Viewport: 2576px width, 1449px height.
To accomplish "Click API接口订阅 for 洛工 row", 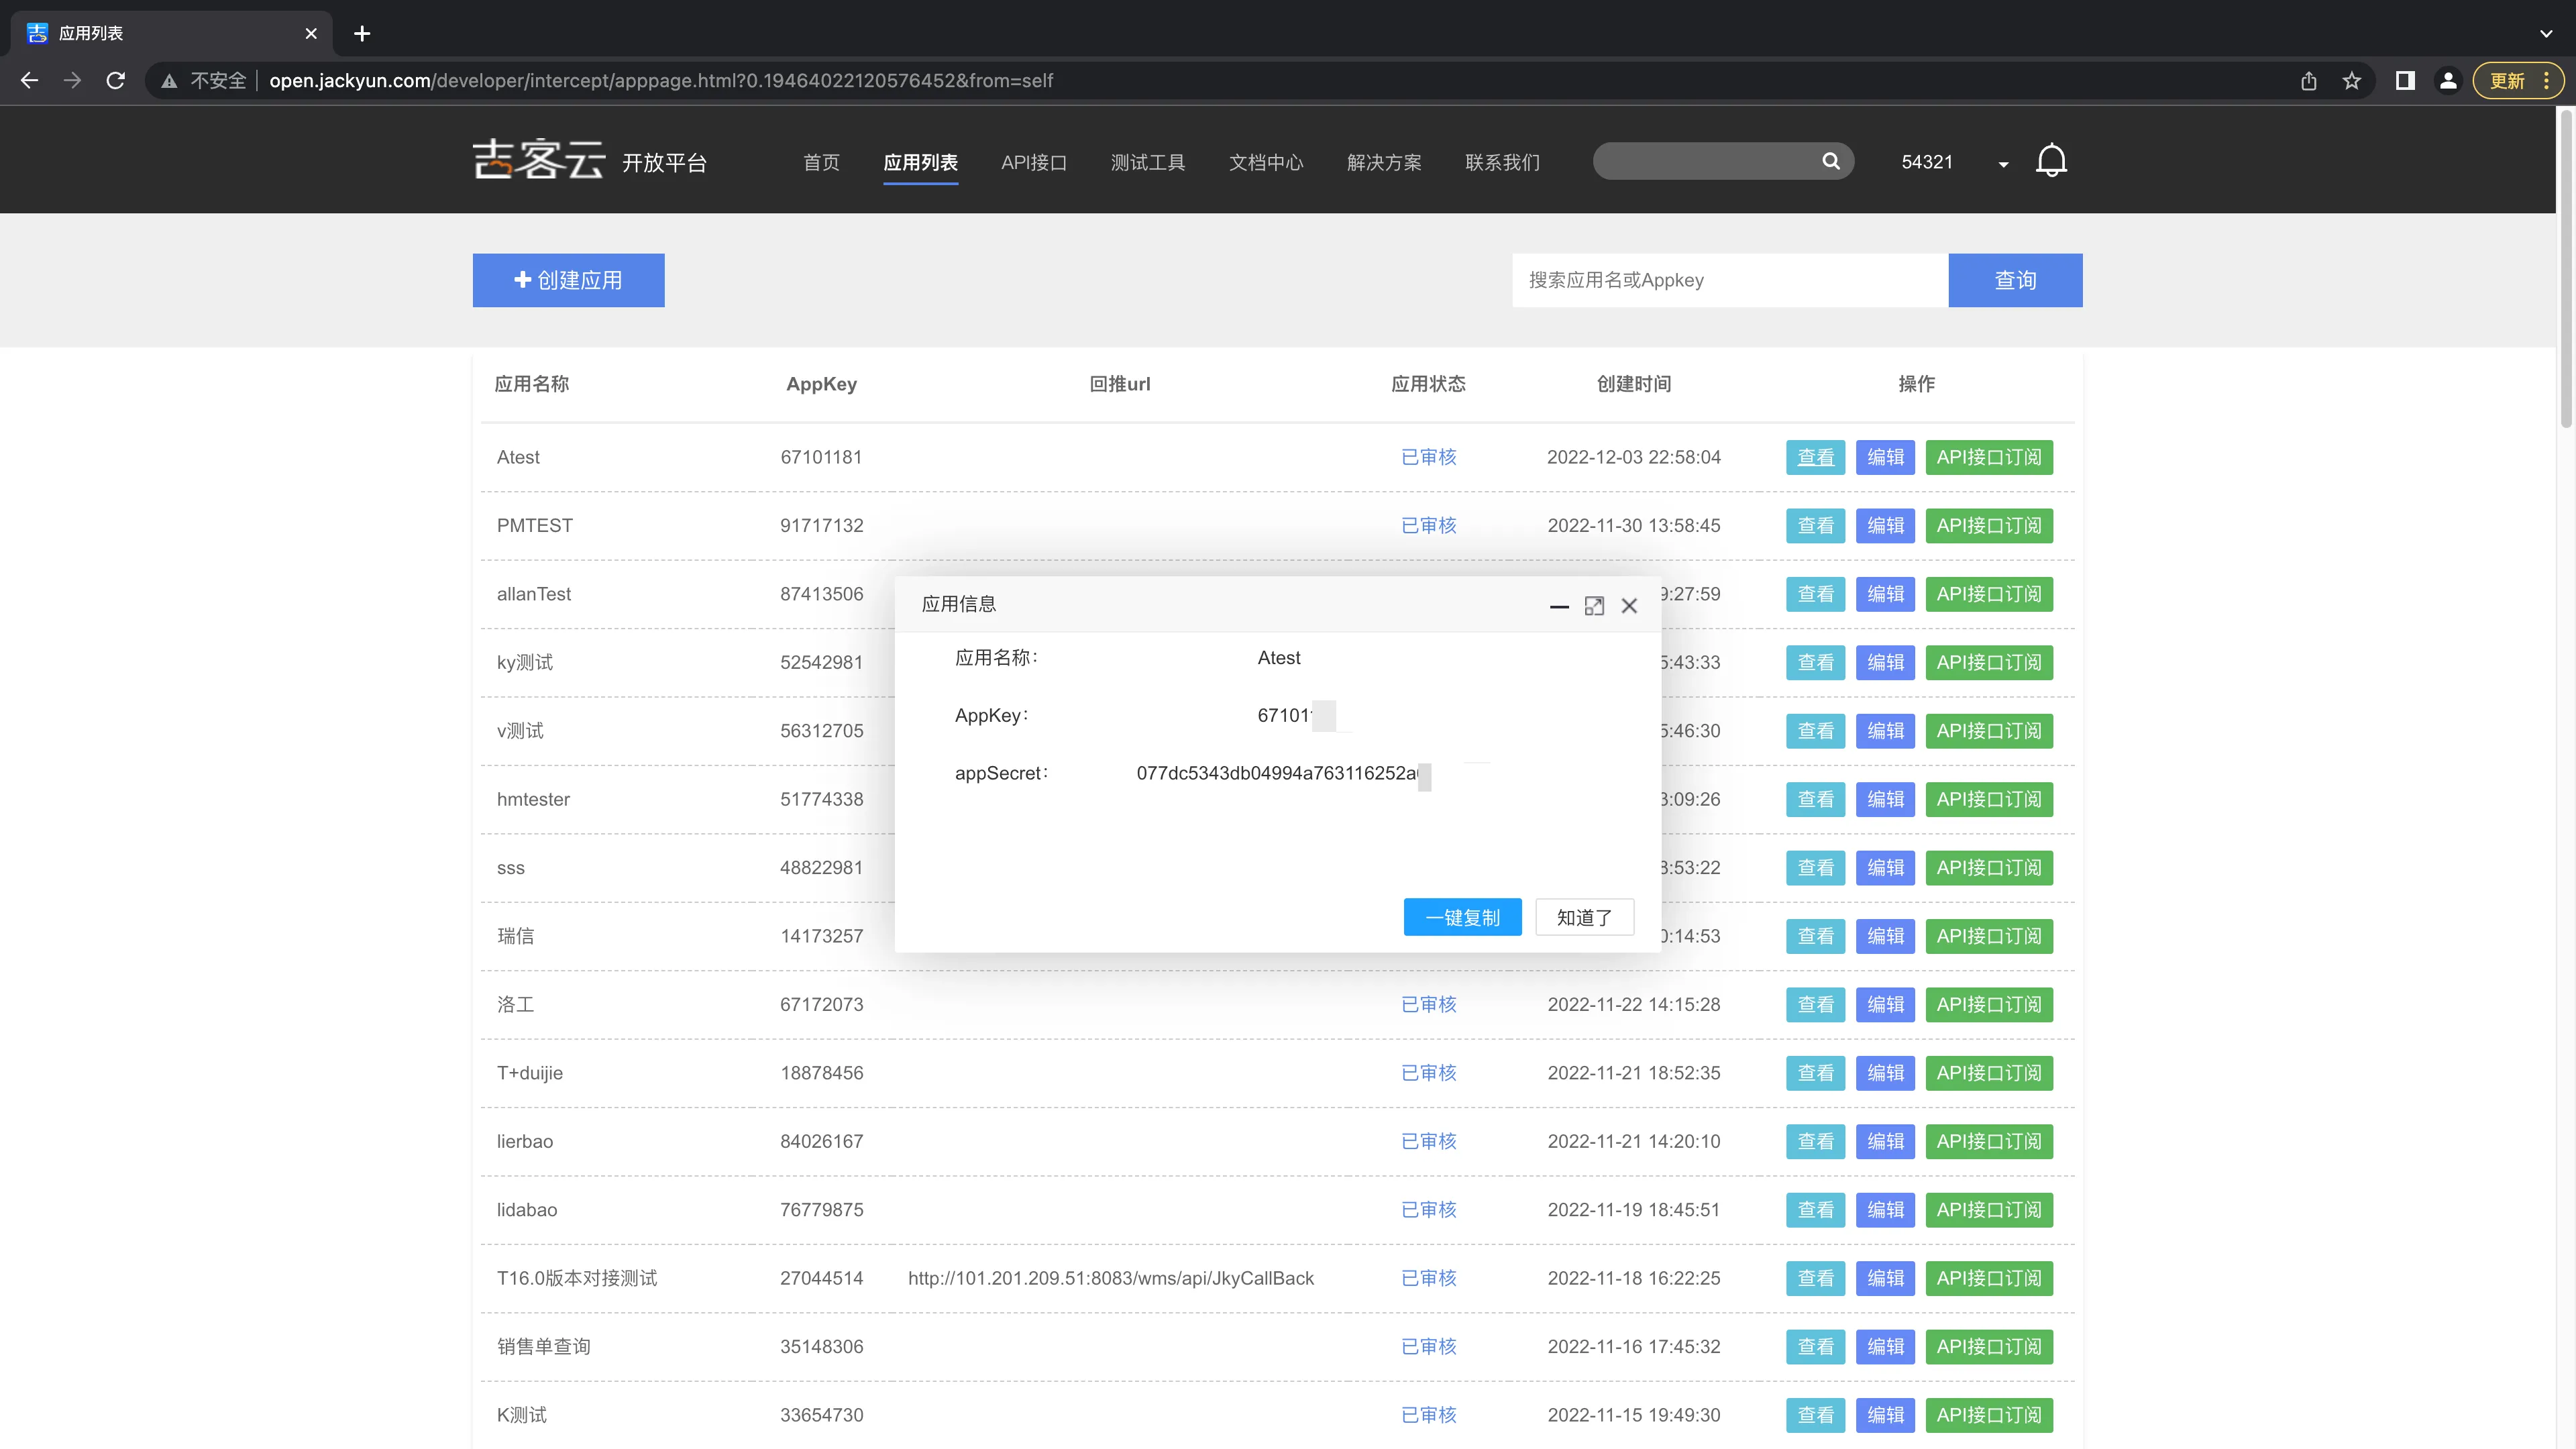I will click(x=1989, y=1005).
